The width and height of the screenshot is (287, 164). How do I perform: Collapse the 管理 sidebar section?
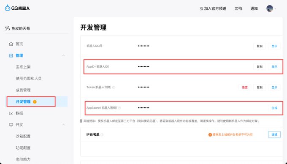tap(63, 55)
